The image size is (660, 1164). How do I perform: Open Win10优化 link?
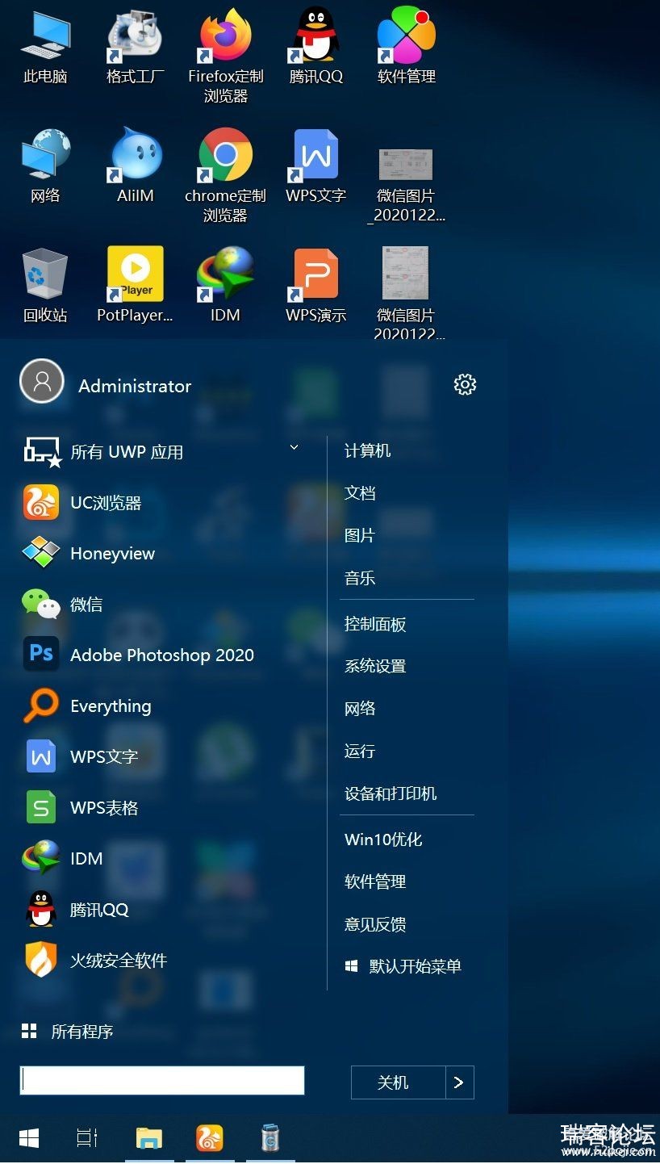383,840
